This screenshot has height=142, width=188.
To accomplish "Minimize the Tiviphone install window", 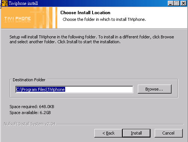I will [x=170, y=3].
